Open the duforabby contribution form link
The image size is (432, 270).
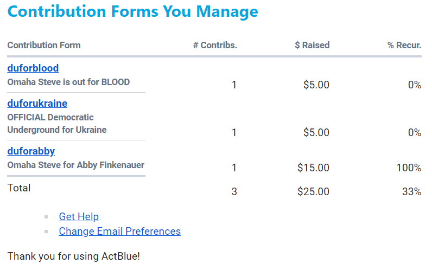click(x=31, y=151)
